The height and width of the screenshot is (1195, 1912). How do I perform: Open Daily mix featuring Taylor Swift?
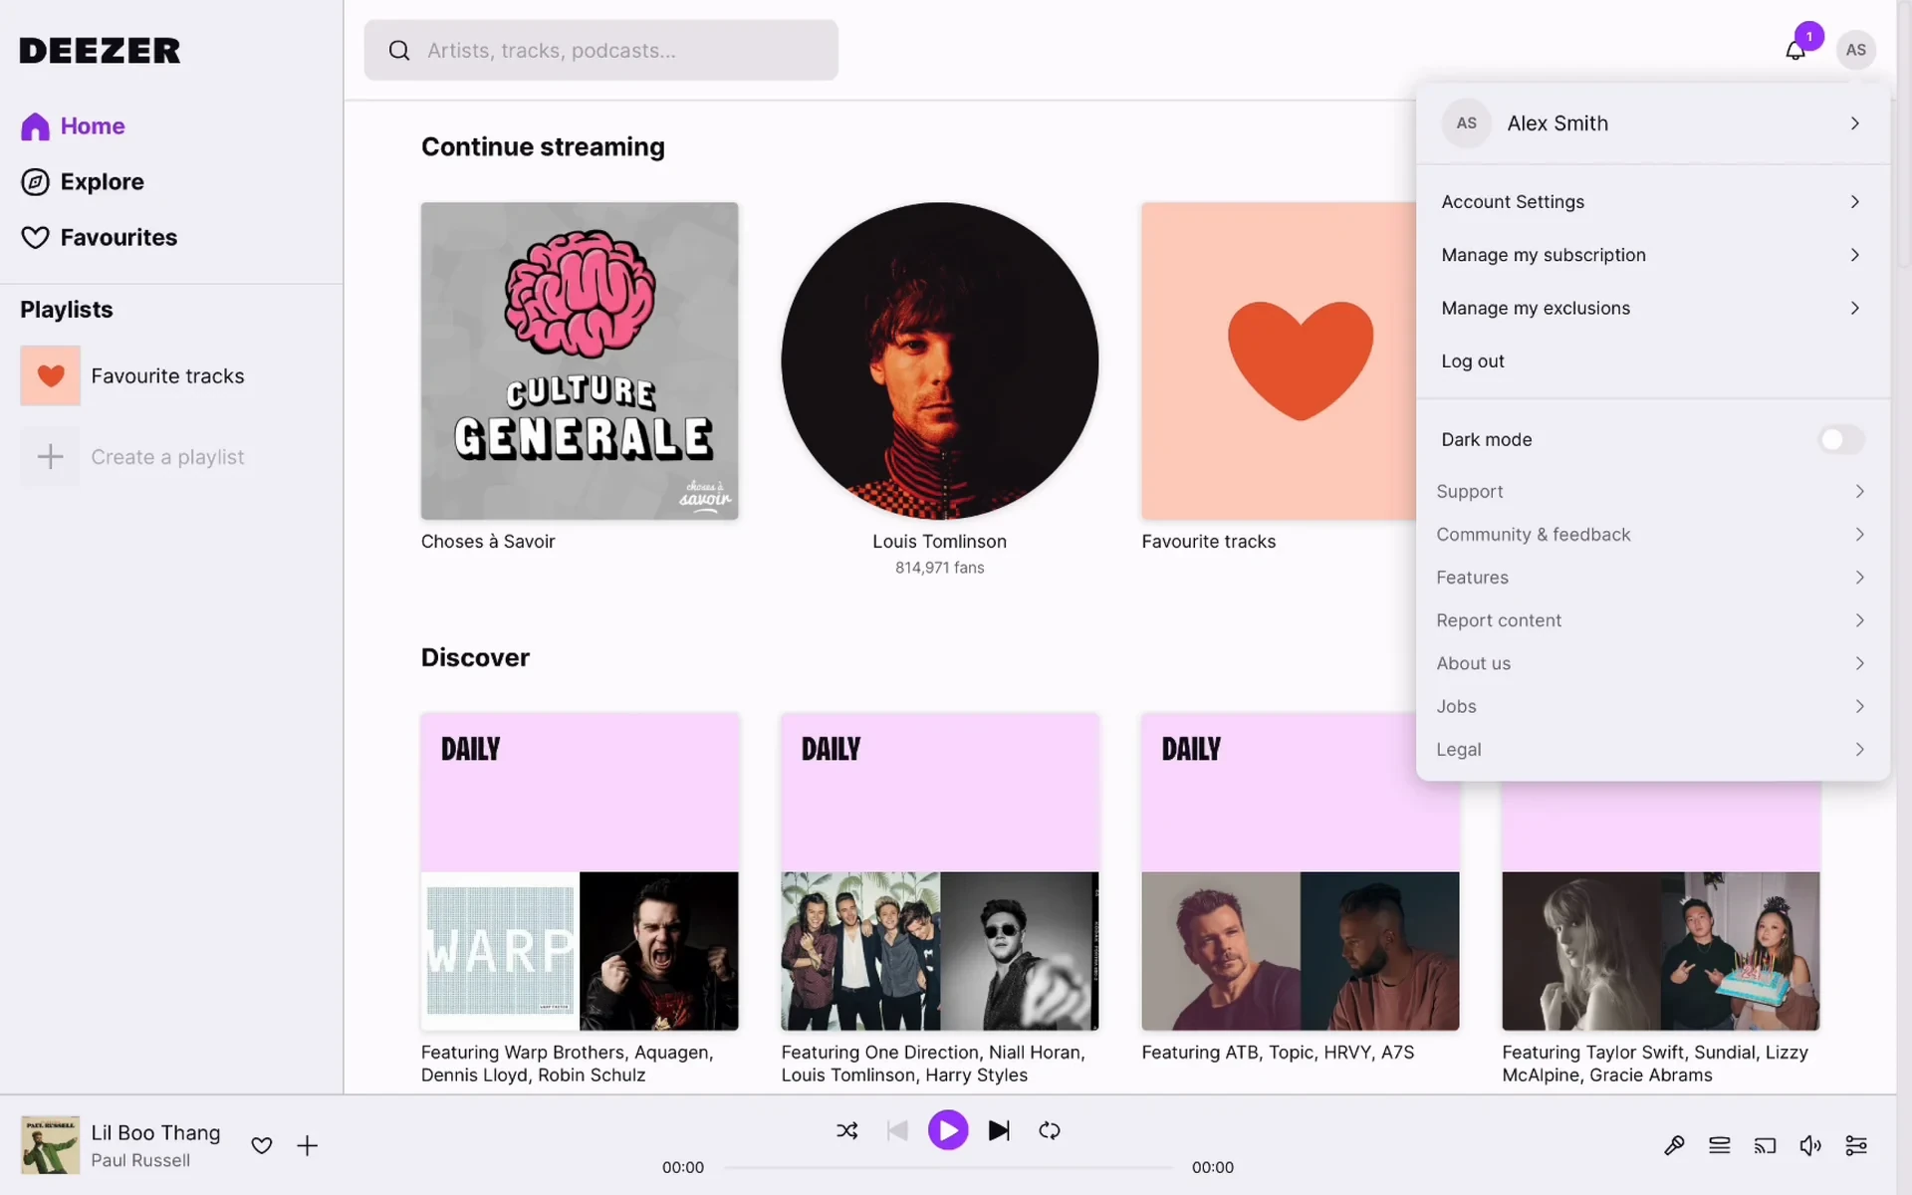pos(1660,906)
